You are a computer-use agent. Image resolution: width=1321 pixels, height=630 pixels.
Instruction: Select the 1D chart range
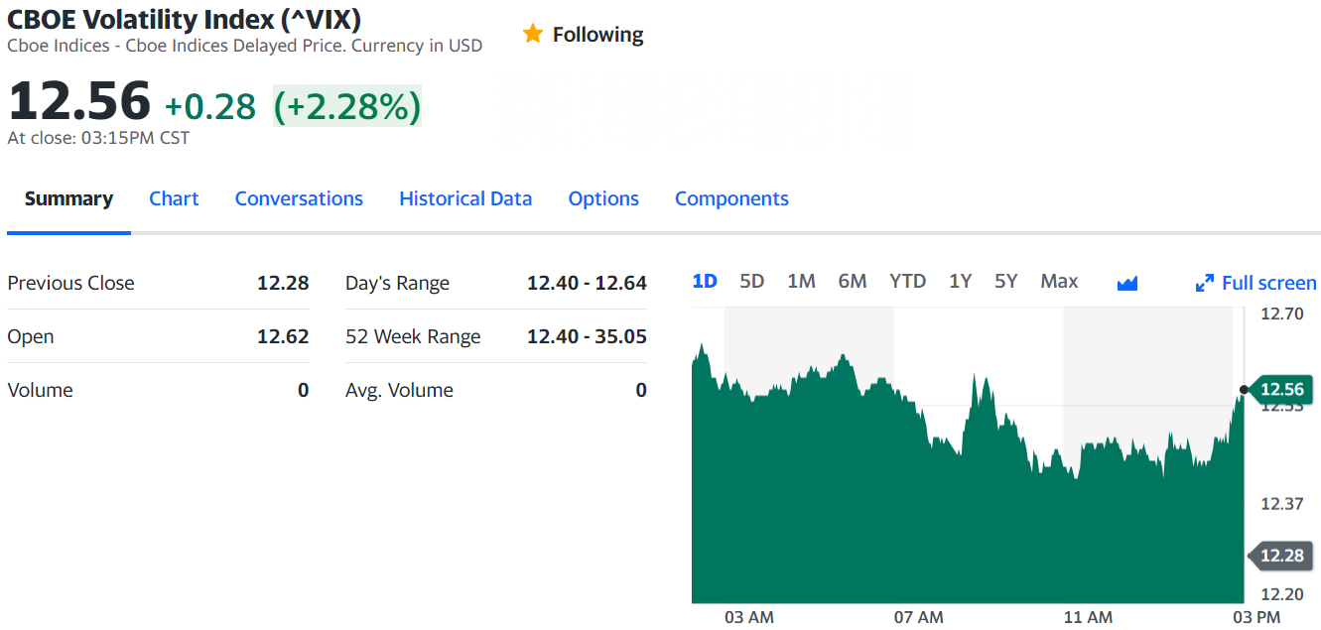point(705,281)
